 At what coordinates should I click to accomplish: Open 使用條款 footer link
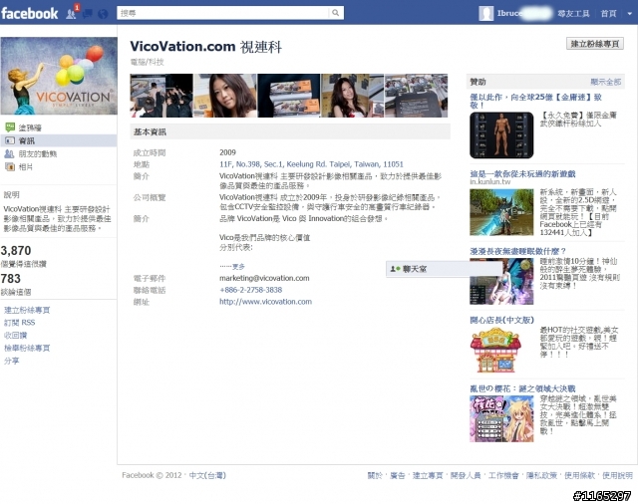(x=579, y=475)
